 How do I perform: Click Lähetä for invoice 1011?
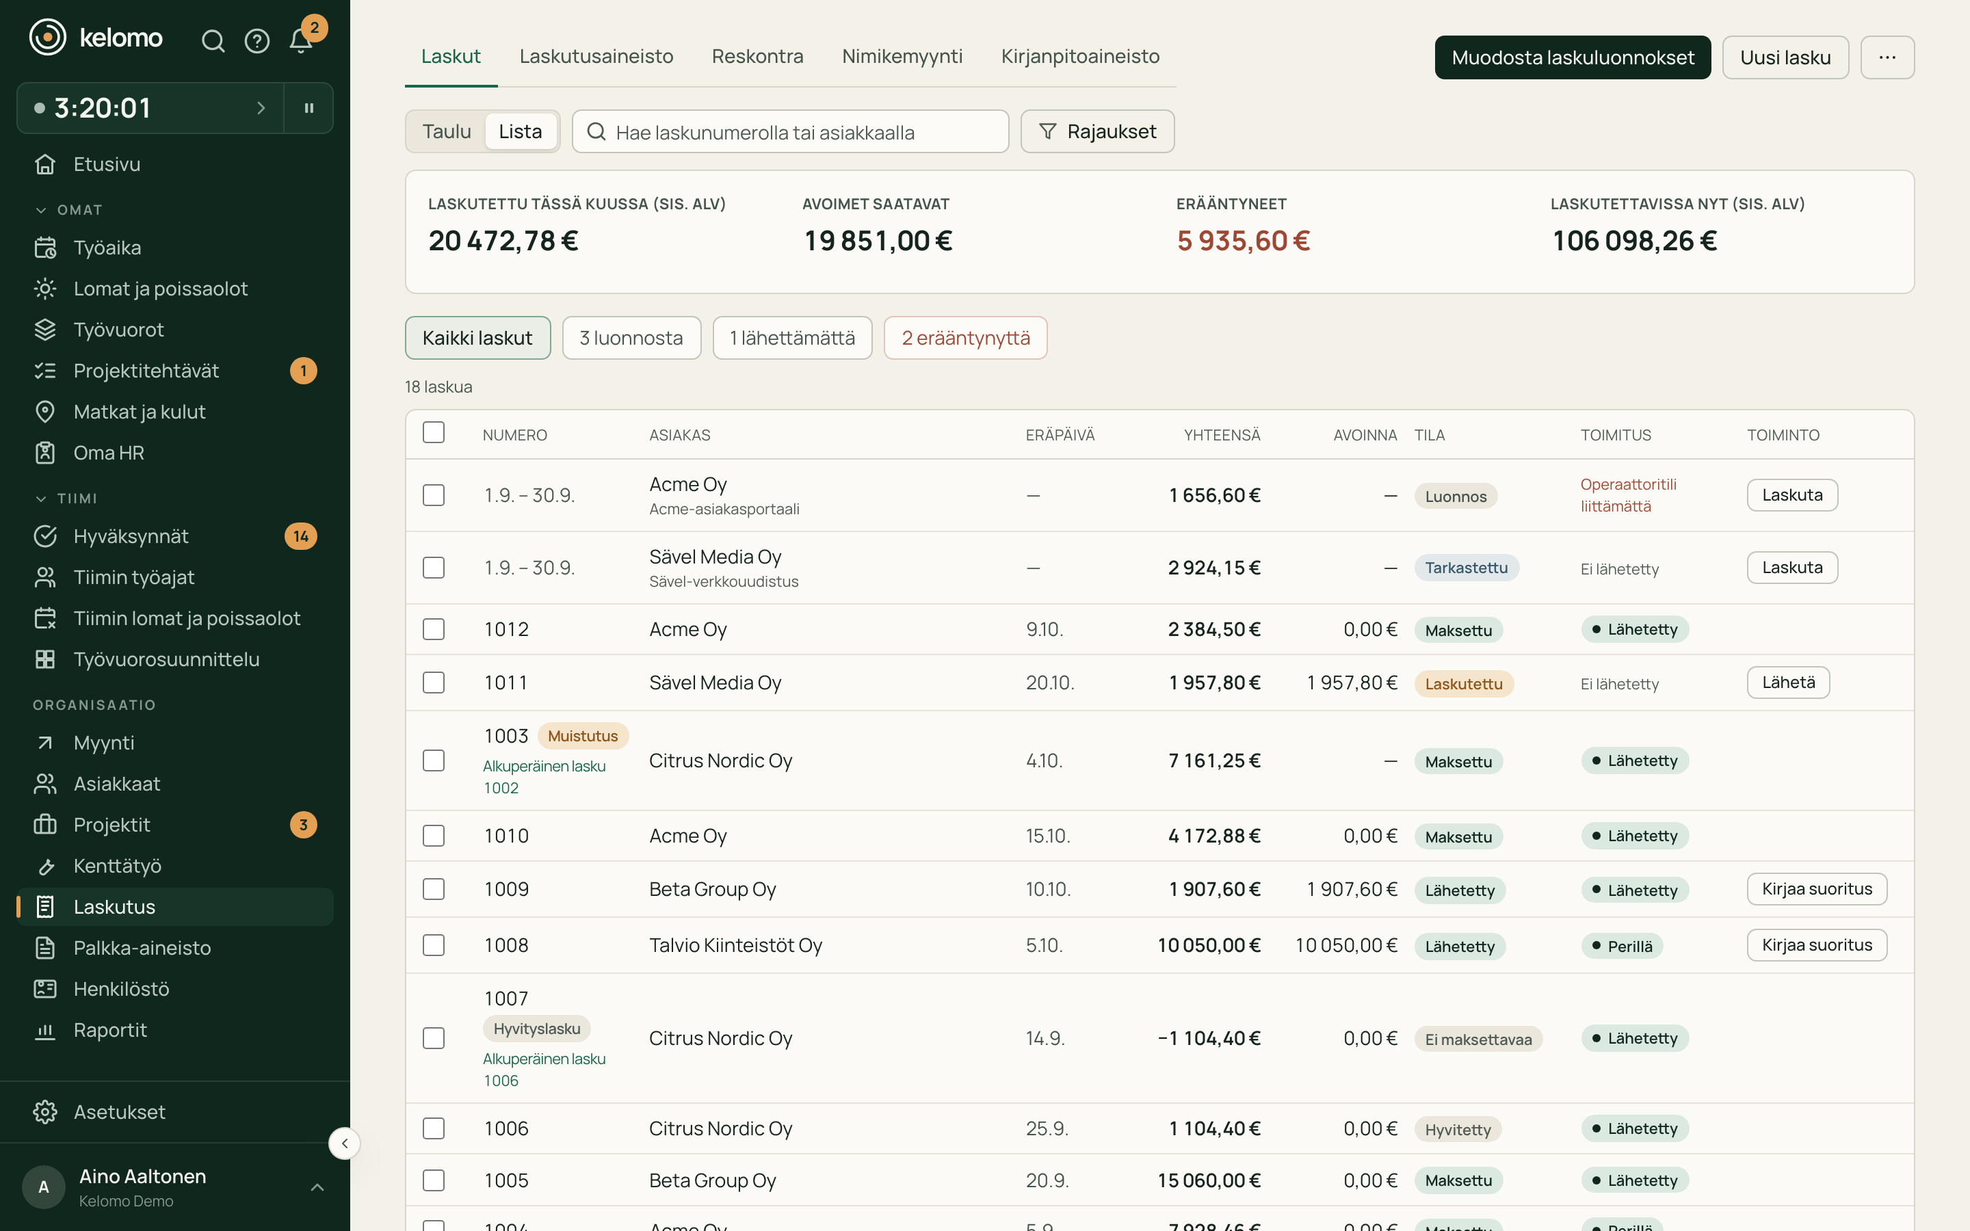[x=1789, y=683]
